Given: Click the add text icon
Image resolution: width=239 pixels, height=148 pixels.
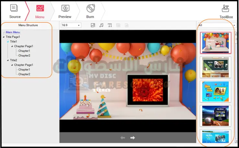Looking at the screenshot, I should pos(110,25).
